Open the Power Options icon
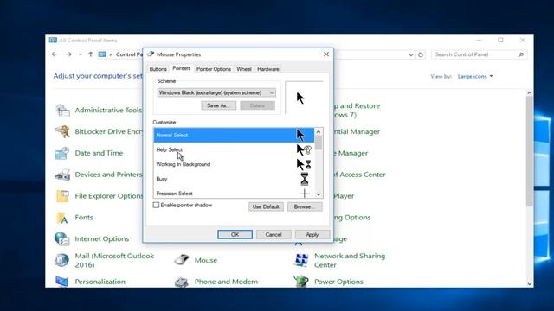Viewport: 554px width, 311px height. point(301,281)
